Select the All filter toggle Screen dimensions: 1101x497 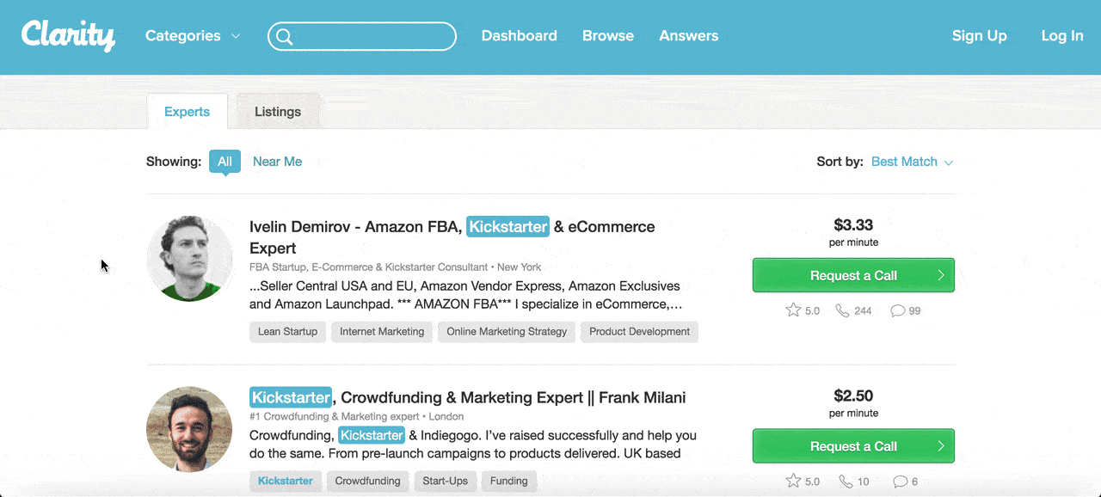(225, 162)
